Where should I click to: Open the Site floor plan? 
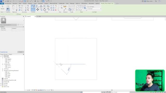pos(8,63)
